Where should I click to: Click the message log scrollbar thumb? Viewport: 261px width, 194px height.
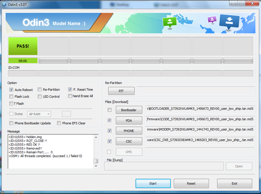pos(96,161)
